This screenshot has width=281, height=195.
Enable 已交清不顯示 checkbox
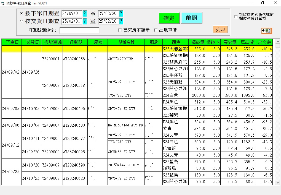tap(120, 30)
